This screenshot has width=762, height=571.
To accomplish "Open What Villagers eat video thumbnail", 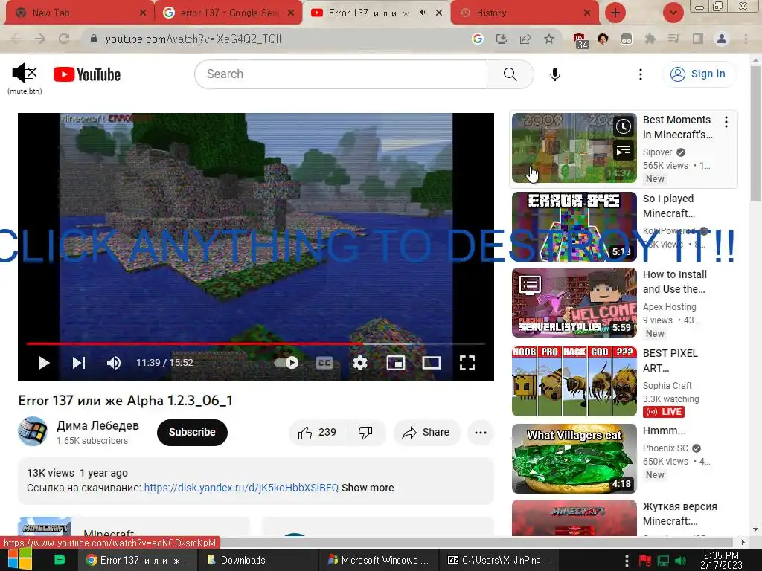I will [x=574, y=458].
